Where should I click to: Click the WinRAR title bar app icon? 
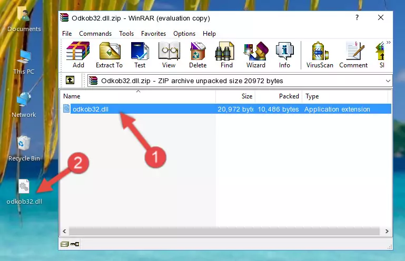pyautogui.click(x=64, y=18)
